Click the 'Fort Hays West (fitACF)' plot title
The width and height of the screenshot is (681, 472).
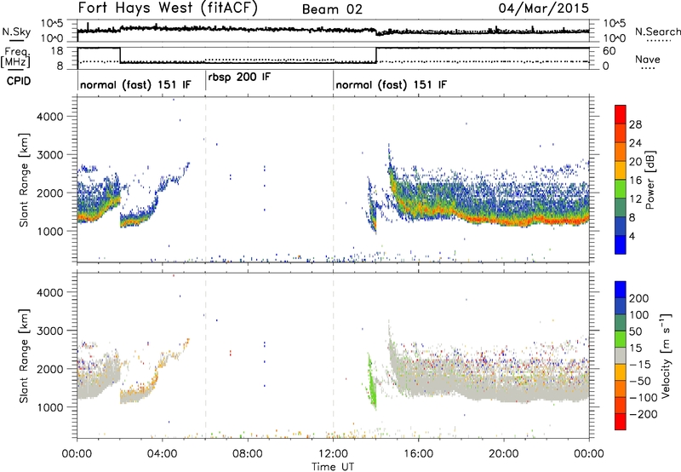click(168, 9)
